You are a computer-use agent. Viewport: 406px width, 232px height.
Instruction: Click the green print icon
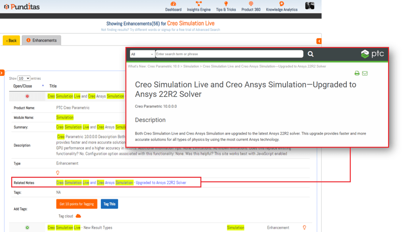(x=357, y=73)
